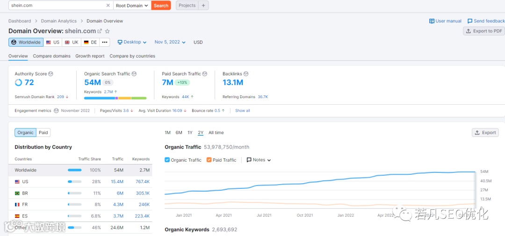This screenshot has height=236, width=505.
Task: Click Organic Search Traffic info icon
Action: click(134, 74)
